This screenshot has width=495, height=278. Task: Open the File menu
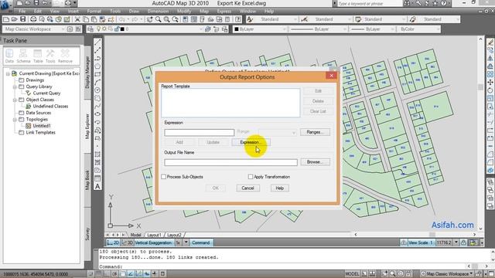pyautogui.click(x=22, y=11)
